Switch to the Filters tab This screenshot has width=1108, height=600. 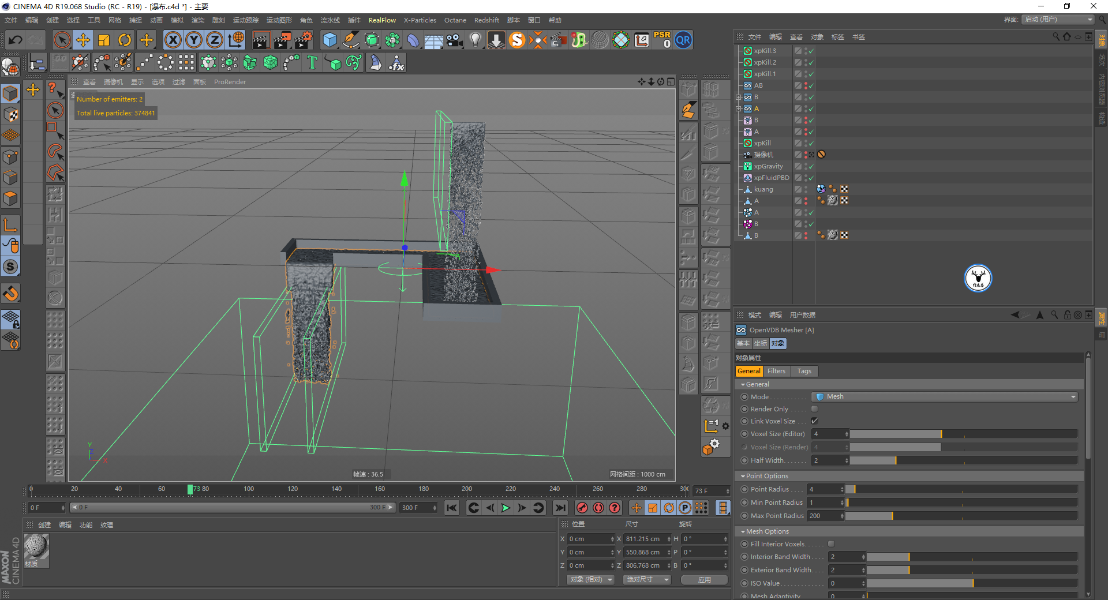776,371
